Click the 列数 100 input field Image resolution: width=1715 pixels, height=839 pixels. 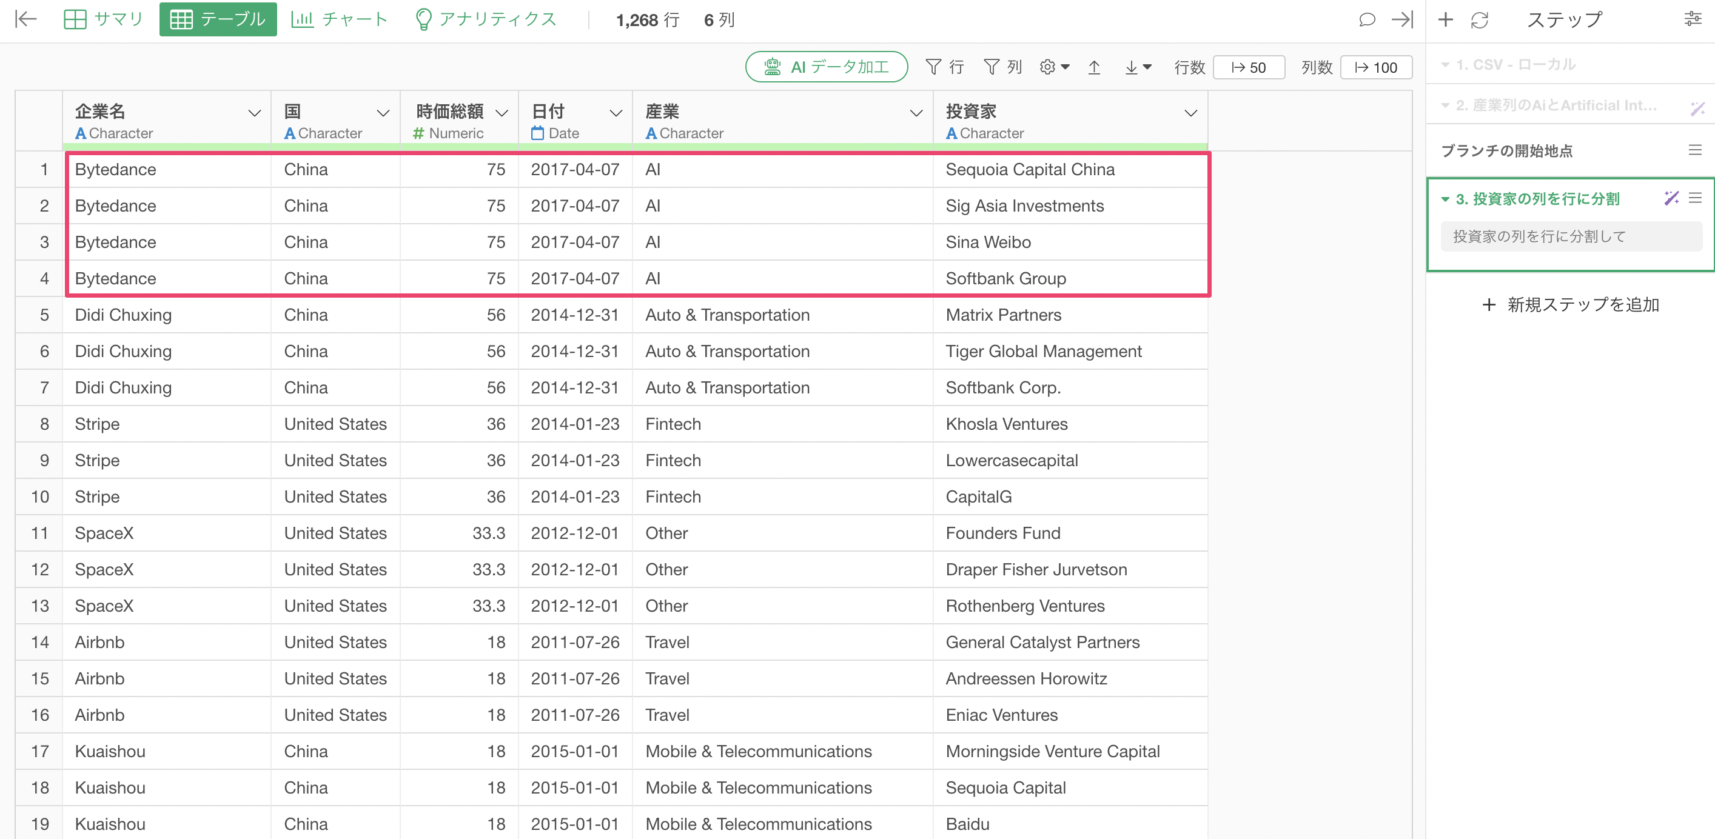point(1375,67)
